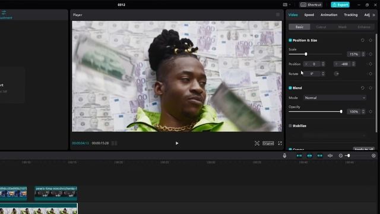Click the player zoom-to-fit focus icon
Screen dimensions: 380x214
coord(257,143)
